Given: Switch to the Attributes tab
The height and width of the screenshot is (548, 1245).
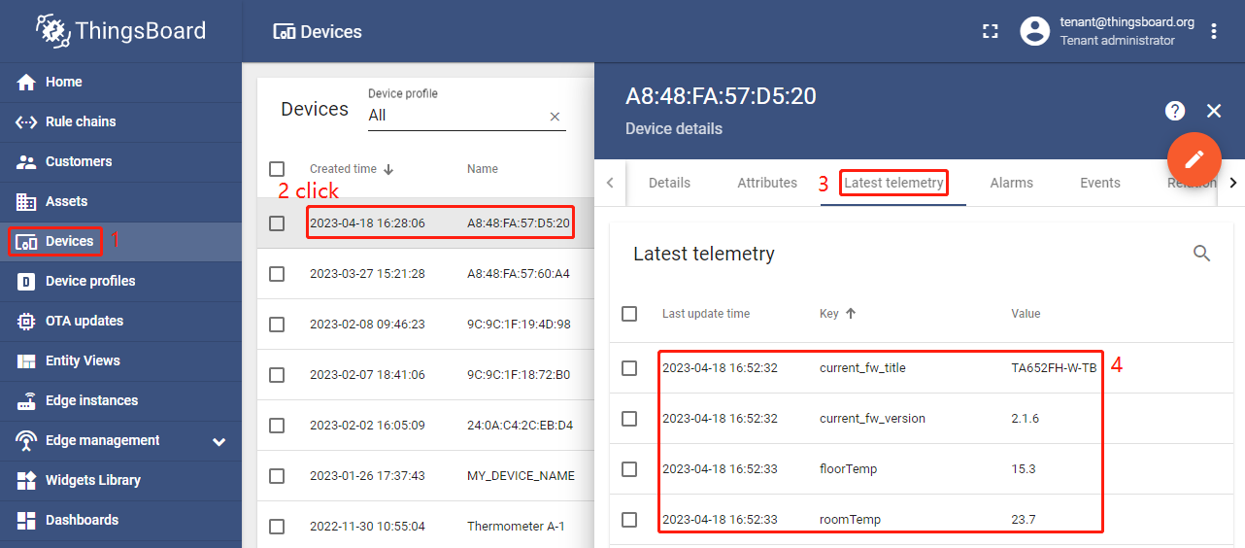Looking at the screenshot, I should click(767, 183).
